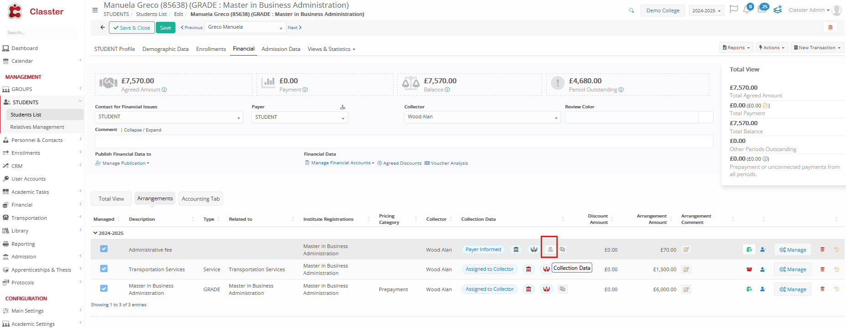This screenshot has height=329, width=846.
Task: Click the bank icon in Transportation Services row
Action: pos(528,269)
